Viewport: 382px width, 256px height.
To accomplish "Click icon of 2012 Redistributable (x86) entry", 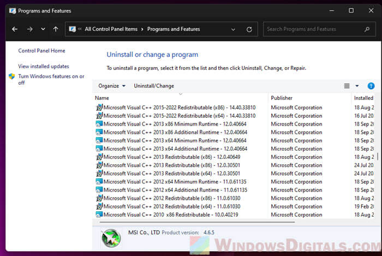I will [99, 198].
